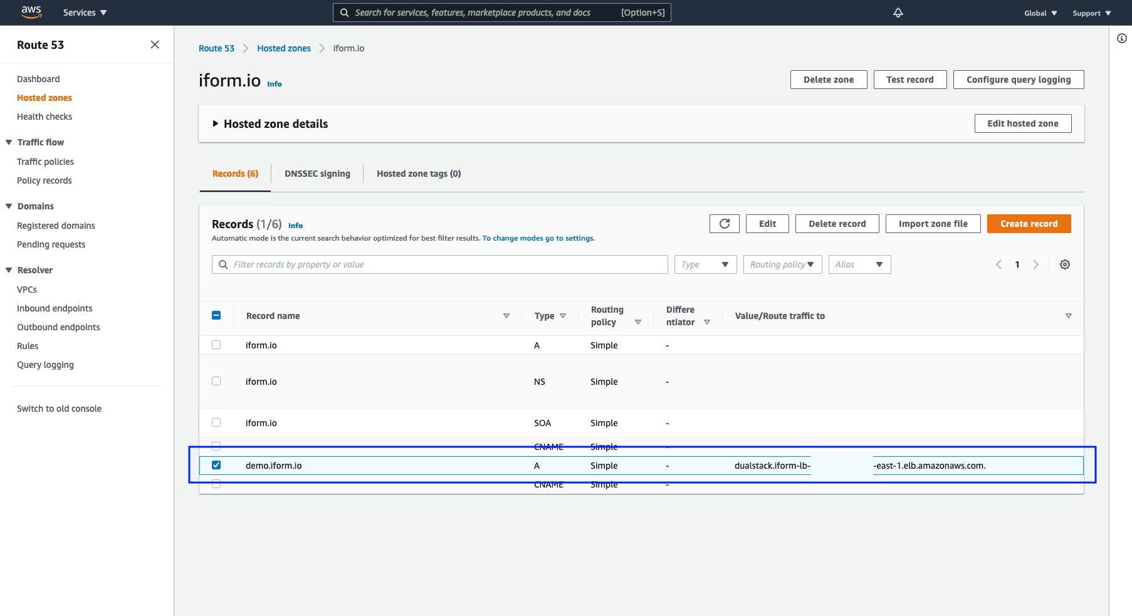Sort by Type column arrow
The image size is (1132, 616).
click(x=563, y=316)
